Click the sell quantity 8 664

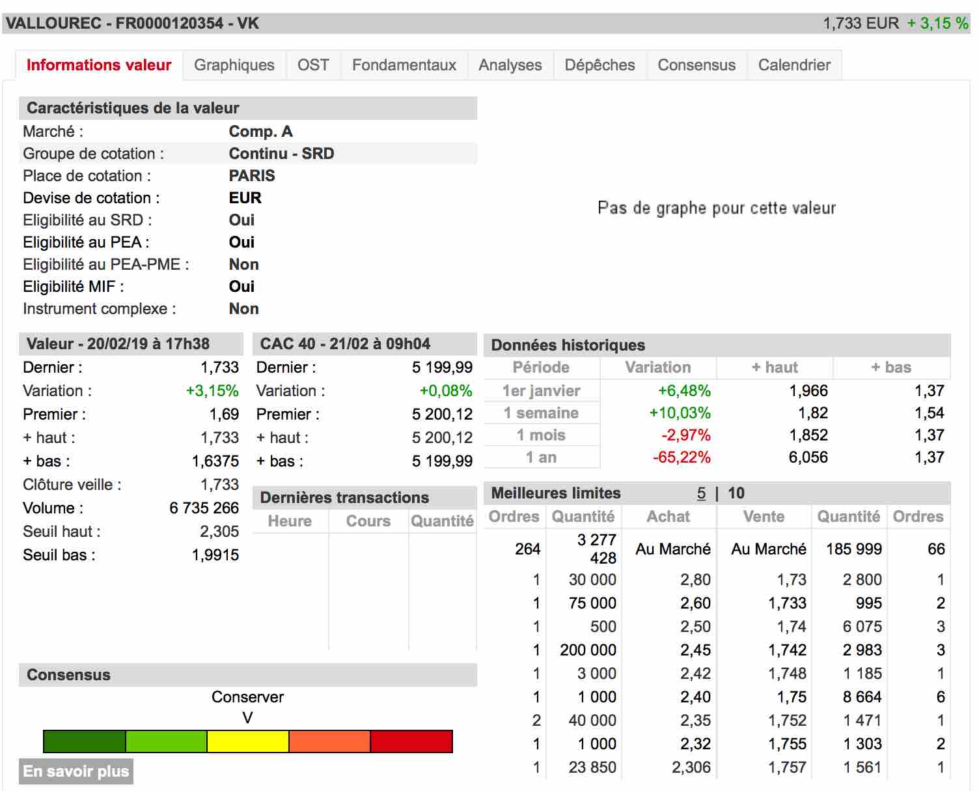tap(862, 697)
